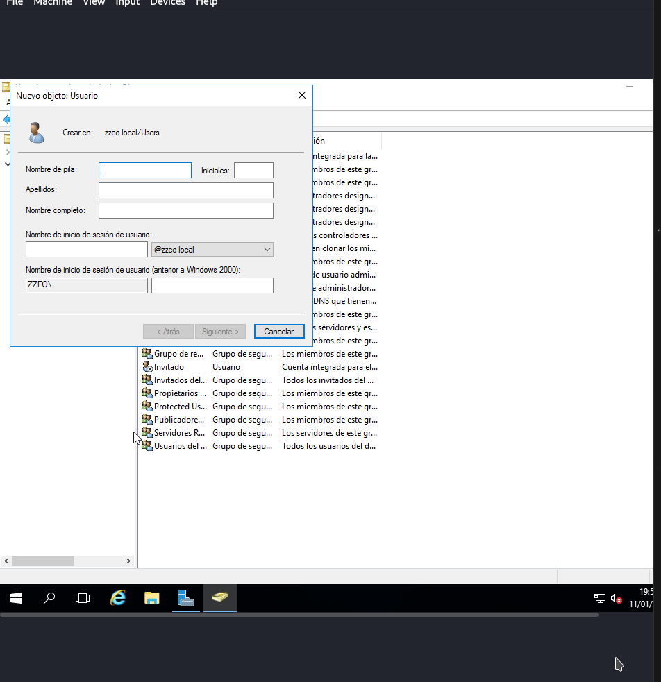Image resolution: width=661 pixels, height=682 pixels.
Task: Open Task View from the taskbar
Action: [82, 598]
